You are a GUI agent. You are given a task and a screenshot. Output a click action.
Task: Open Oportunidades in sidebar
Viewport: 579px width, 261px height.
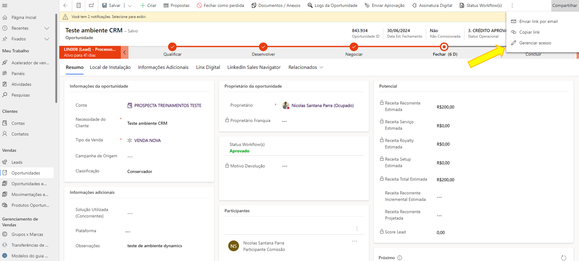(26, 173)
